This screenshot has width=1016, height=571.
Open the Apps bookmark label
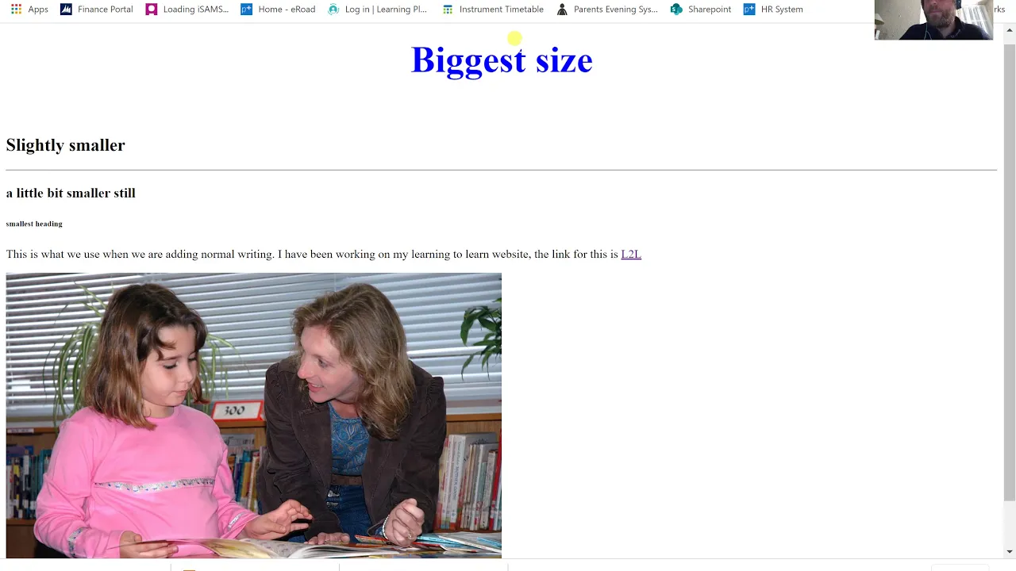tap(38, 10)
